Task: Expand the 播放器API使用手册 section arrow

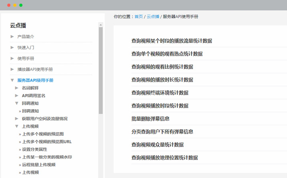Action: [x=12, y=69]
